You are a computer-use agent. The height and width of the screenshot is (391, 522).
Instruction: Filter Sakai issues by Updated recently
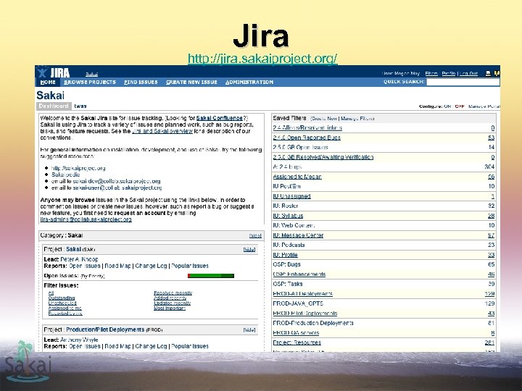[x=173, y=303]
